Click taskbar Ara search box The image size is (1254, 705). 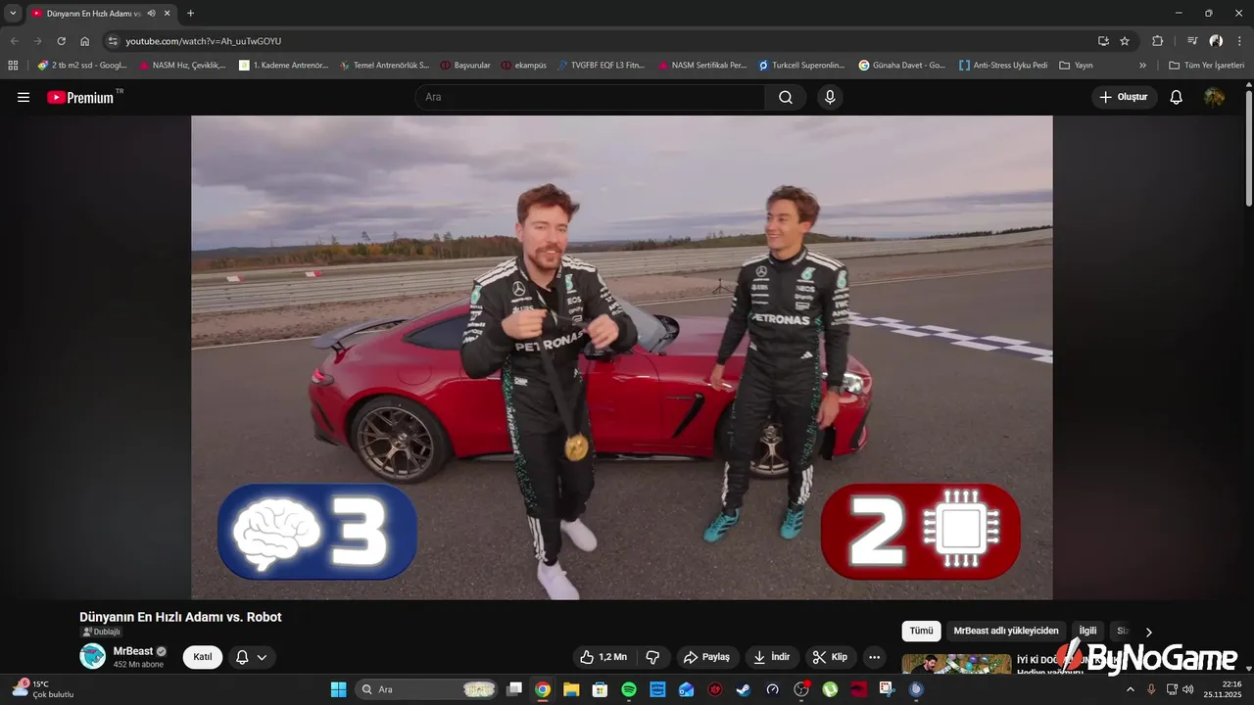[x=426, y=689]
